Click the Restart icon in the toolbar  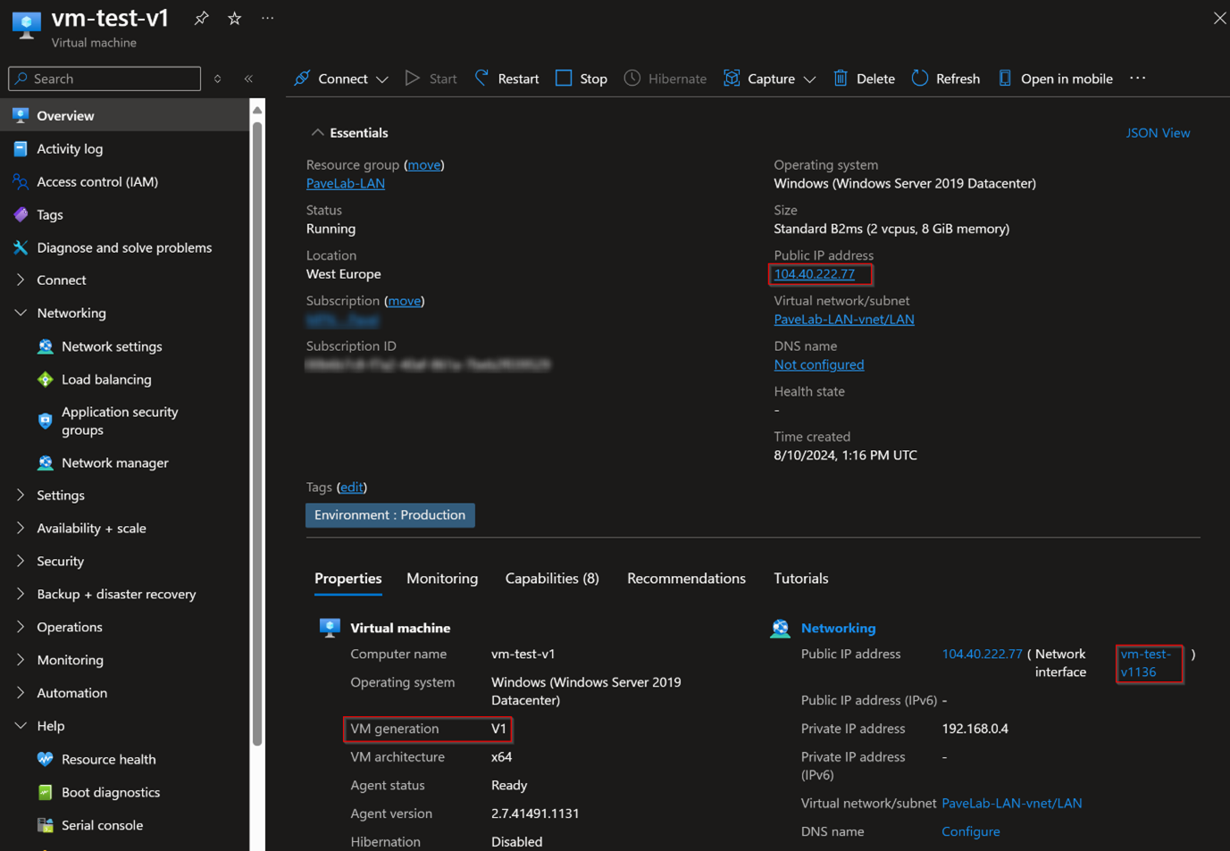coord(506,79)
